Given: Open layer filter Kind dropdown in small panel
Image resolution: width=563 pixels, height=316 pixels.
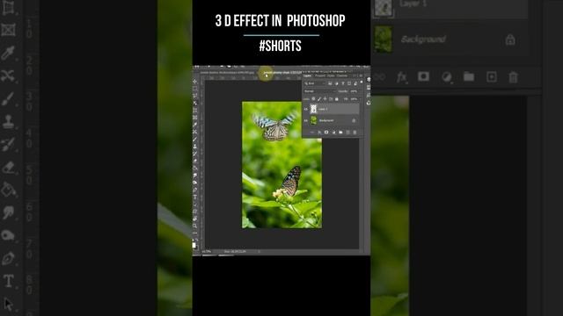Looking at the screenshot, I should click(x=315, y=83).
